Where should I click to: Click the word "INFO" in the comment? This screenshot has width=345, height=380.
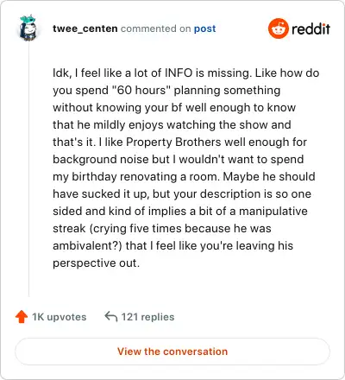tap(179, 73)
